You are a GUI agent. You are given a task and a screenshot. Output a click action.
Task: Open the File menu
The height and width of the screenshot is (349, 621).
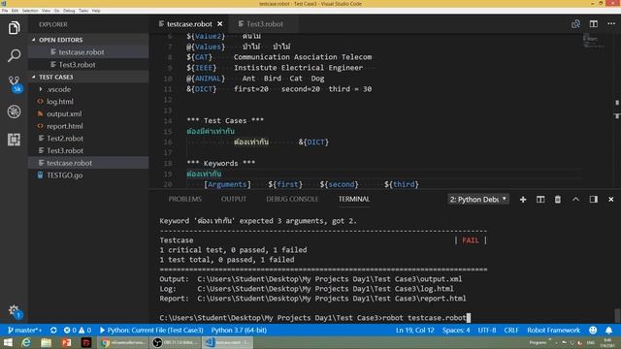point(5,11)
